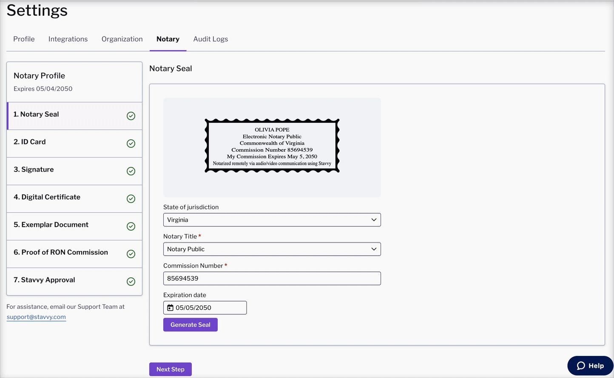Expand the State of jurisdiction dropdown

272,220
